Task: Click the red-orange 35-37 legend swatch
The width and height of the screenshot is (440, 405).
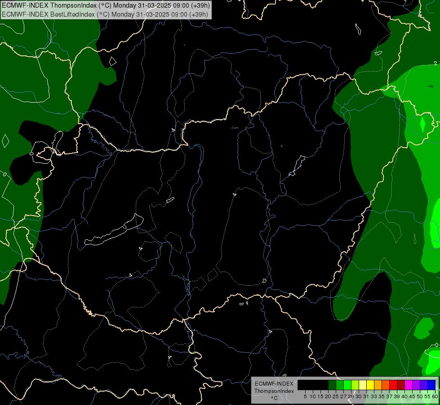Action: pyautogui.click(x=386, y=385)
